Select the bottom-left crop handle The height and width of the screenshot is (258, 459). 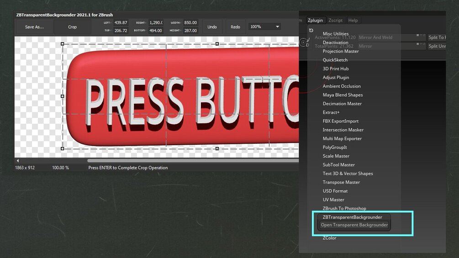point(63,148)
